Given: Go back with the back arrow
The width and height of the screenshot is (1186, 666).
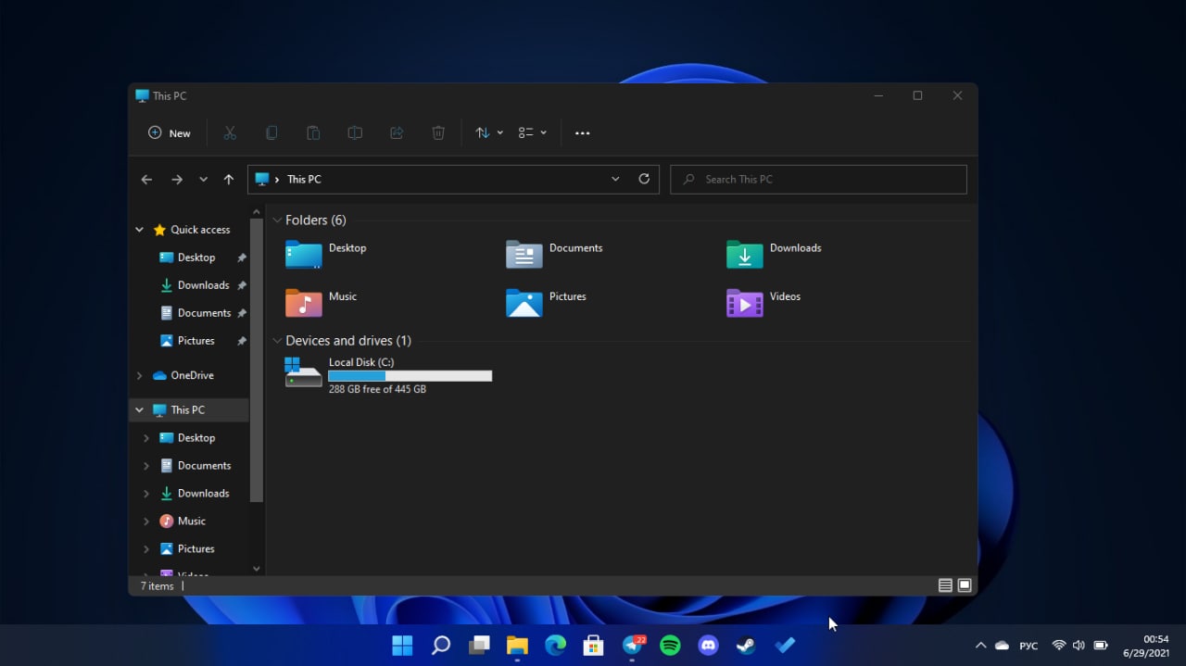Looking at the screenshot, I should [146, 180].
